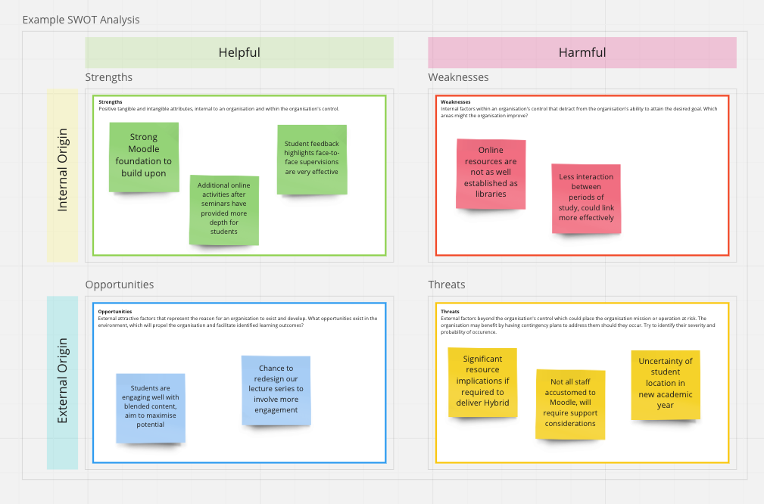Select the 'Strong Moodle foundation' green sticky note
The width and height of the screenshot is (764, 504).
(x=144, y=156)
